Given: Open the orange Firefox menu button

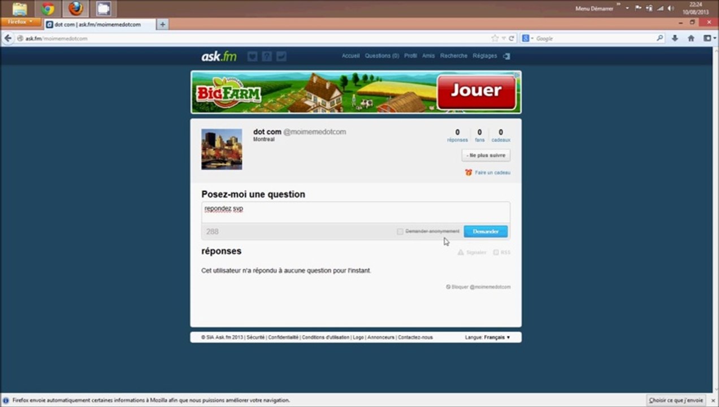Looking at the screenshot, I should coord(21,22).
